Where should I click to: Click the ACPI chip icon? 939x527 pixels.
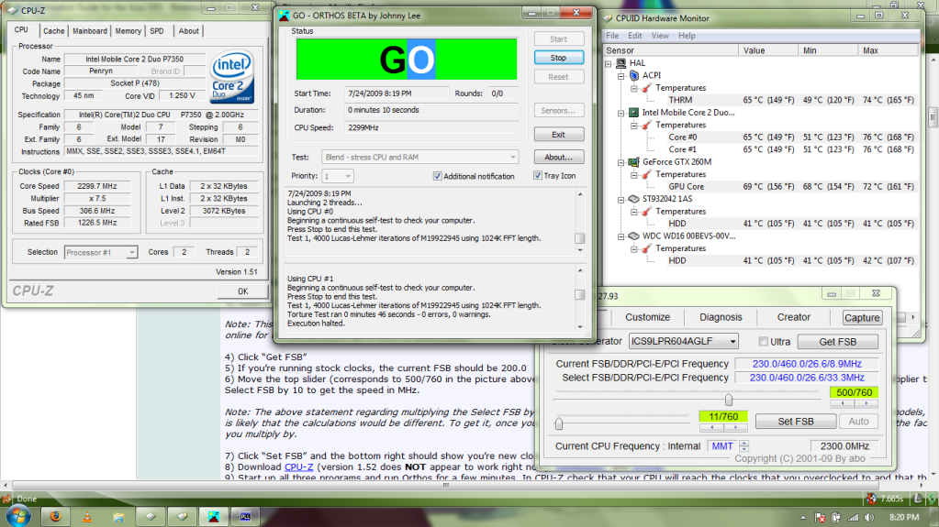pos(634,75)
